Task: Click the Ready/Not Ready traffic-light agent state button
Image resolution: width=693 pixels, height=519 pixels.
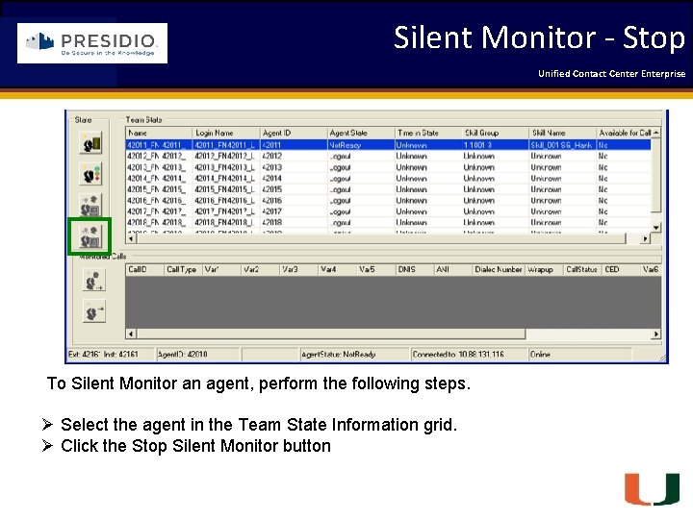Action: point(90,173)
